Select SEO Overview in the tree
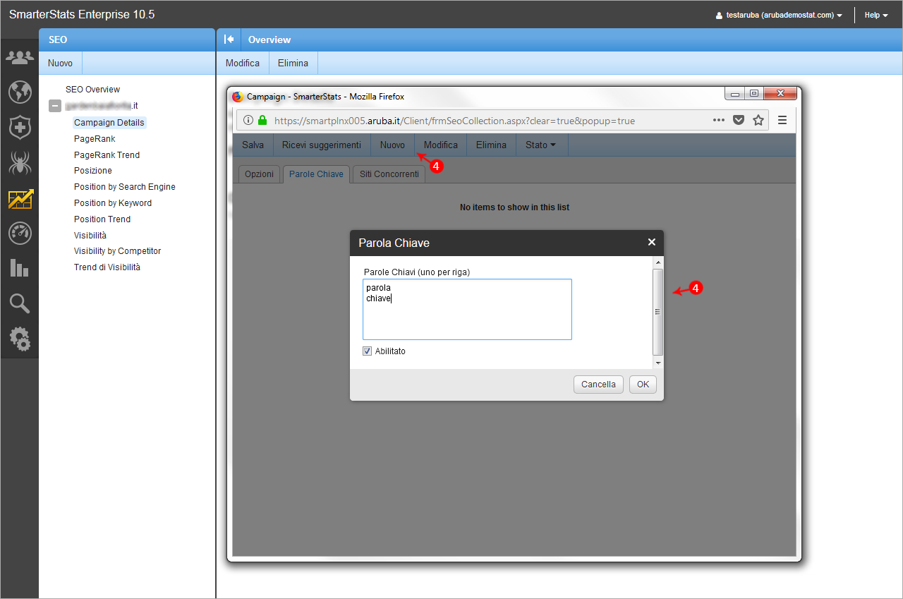 (92, 90)
